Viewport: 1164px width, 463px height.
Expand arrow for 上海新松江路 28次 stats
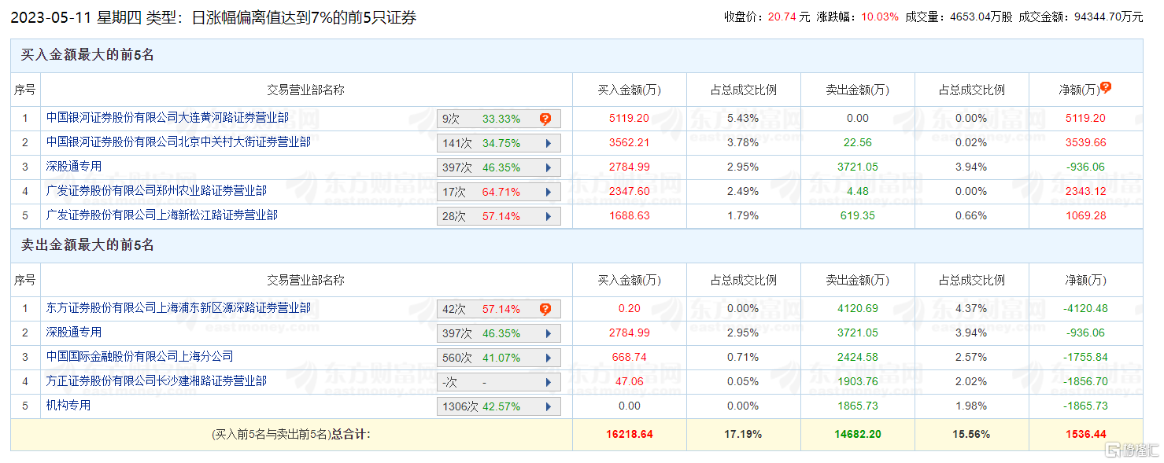548,216
